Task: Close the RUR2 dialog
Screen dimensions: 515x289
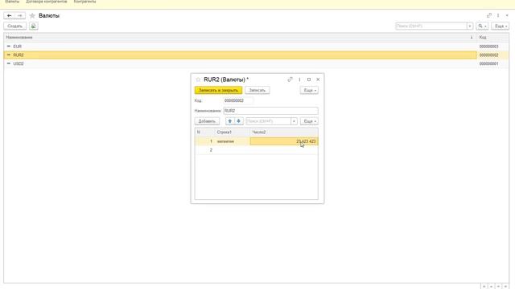Action: [x=318, y=79]
